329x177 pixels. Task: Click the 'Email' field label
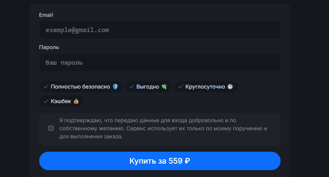pyautogui.click(x=46, y=15)
